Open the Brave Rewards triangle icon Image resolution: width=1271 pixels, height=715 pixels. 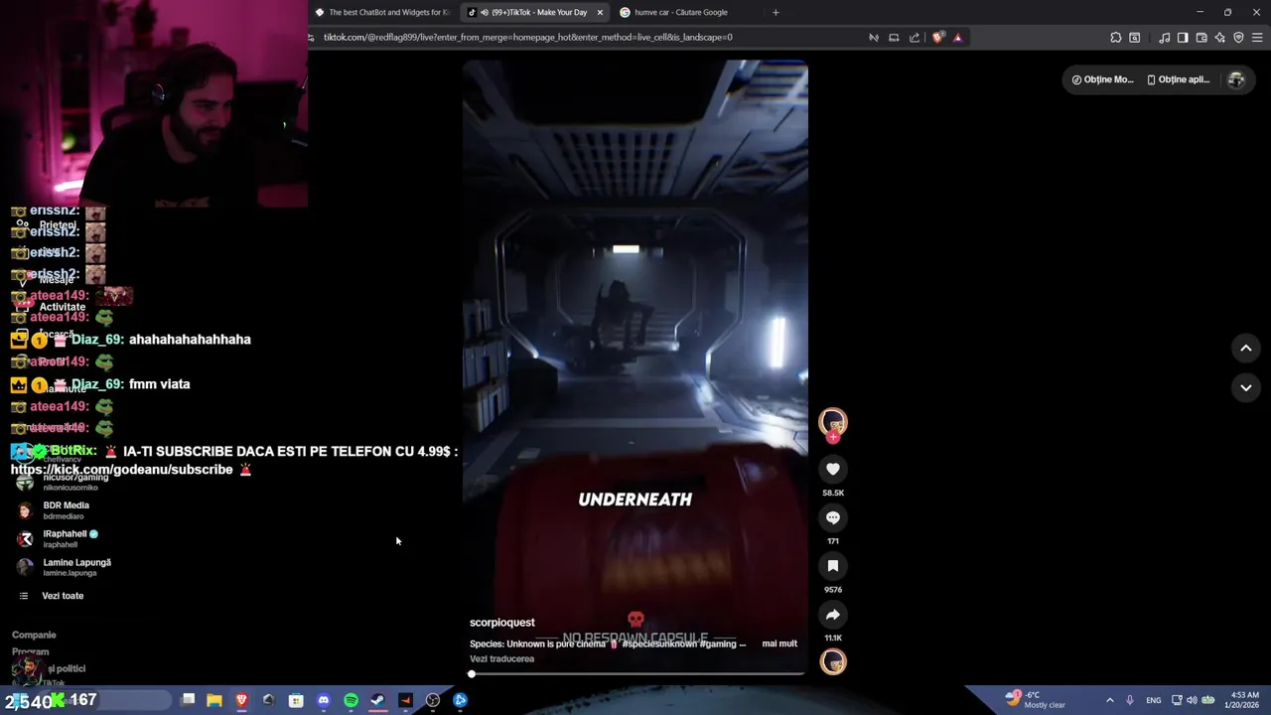957,38
